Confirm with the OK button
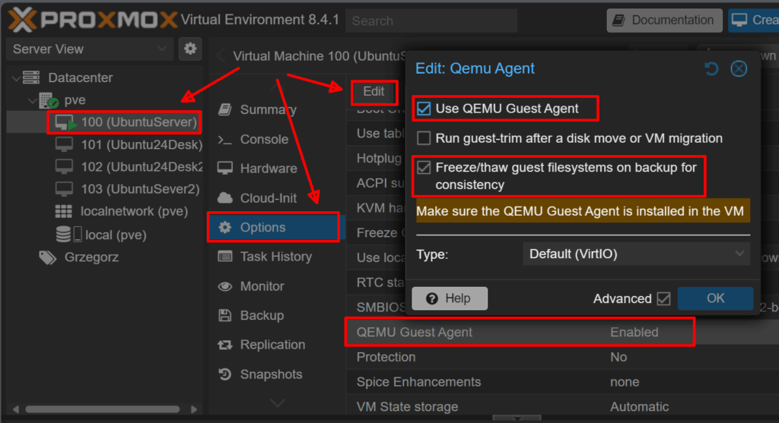The width and height of the screenshot is (779, 423). pos(715,298)
